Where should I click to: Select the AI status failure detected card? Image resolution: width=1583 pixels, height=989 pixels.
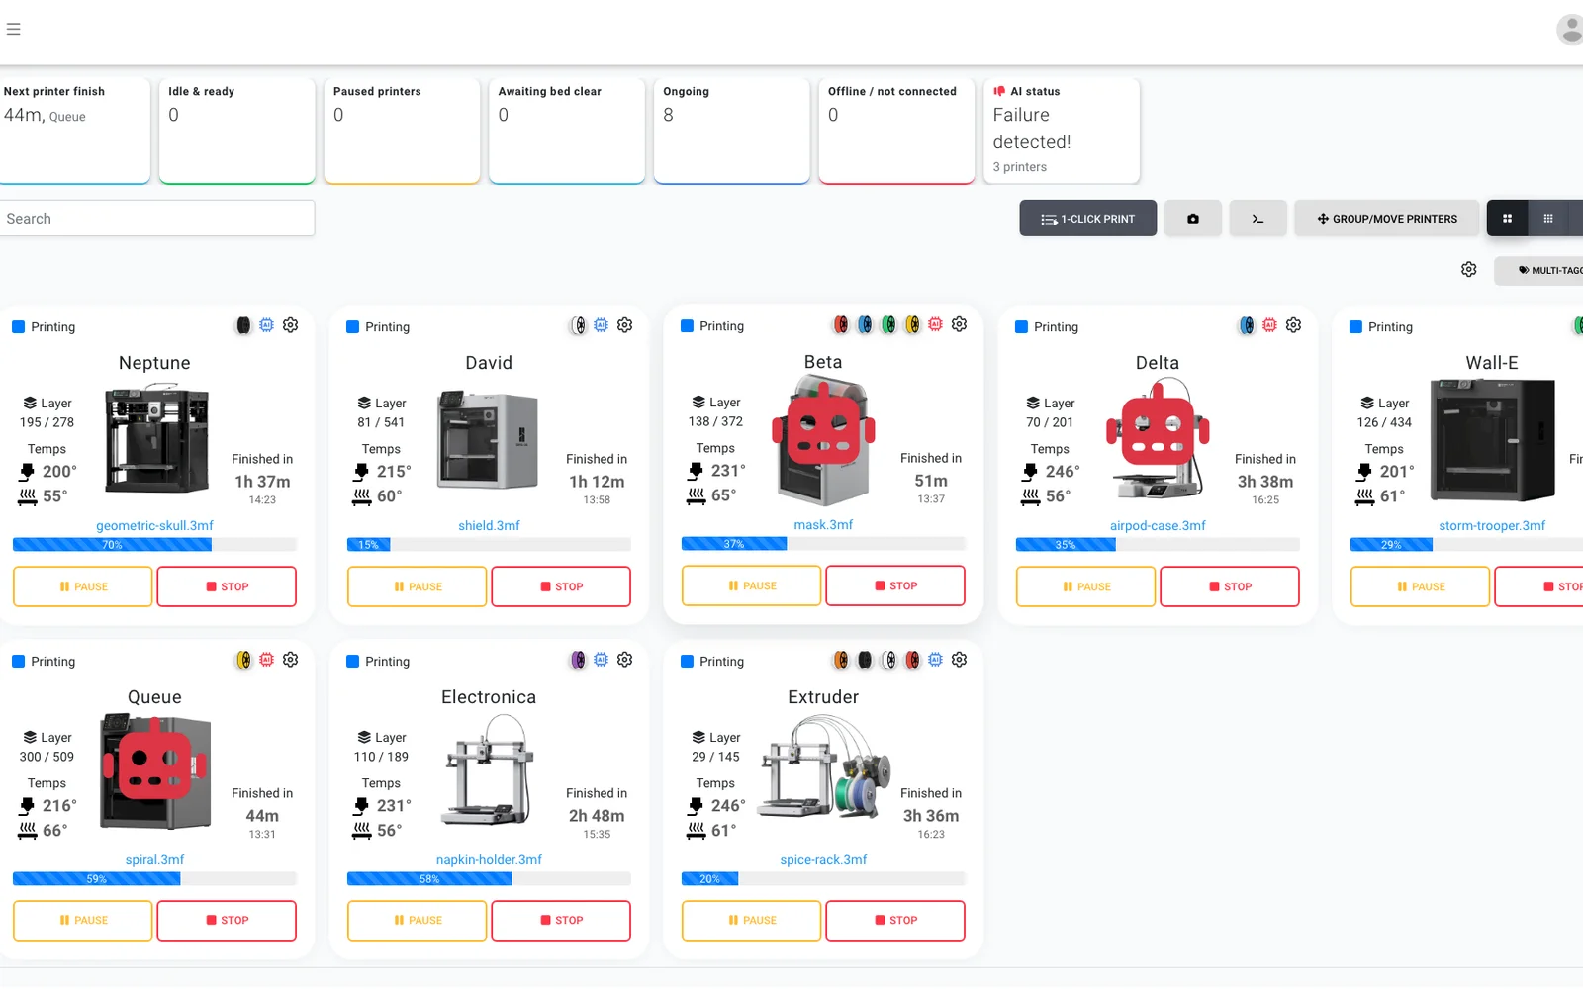click(1062, 131)
